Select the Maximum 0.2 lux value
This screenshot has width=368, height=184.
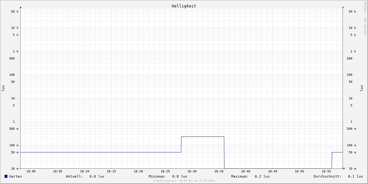coord(262,176)
